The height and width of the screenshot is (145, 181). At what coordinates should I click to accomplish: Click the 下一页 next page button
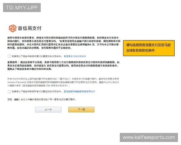point(81,109)
